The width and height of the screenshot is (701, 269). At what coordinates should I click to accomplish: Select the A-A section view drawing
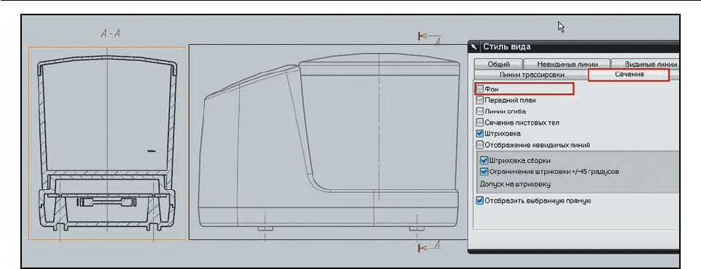[108, 144]
